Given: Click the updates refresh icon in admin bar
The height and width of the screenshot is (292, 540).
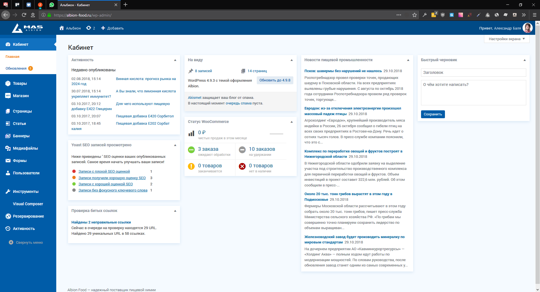Looking at the screenshot, I should click(x=89, y=28).
